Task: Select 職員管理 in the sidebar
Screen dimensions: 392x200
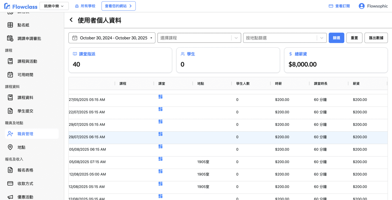Action: click(25, 134)
